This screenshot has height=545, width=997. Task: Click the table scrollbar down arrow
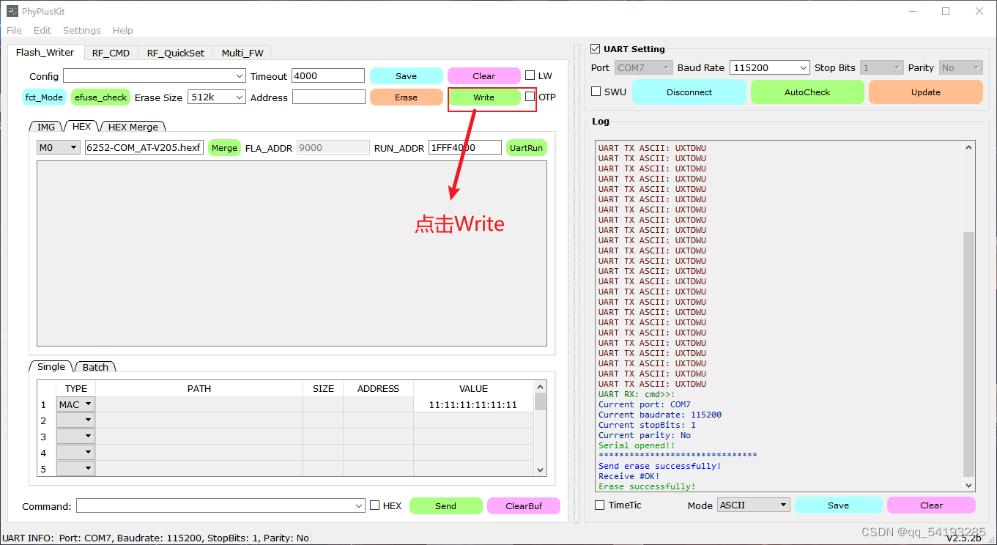(541, 470)
